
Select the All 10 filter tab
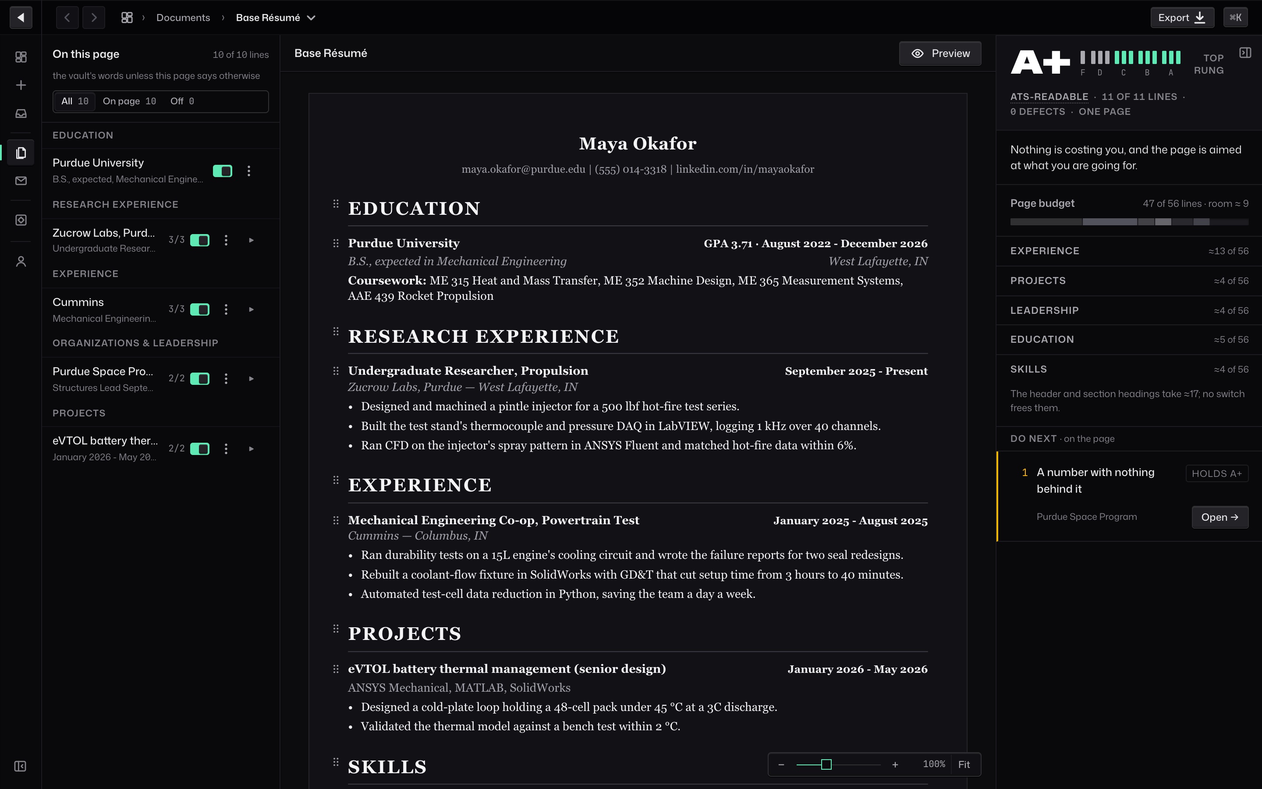(74, 101)
